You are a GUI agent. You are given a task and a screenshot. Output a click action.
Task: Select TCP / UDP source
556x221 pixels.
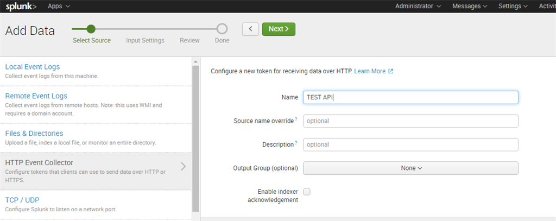(22, 200)
